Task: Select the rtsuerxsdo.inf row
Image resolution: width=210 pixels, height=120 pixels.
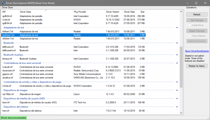Action: (73, 71)
